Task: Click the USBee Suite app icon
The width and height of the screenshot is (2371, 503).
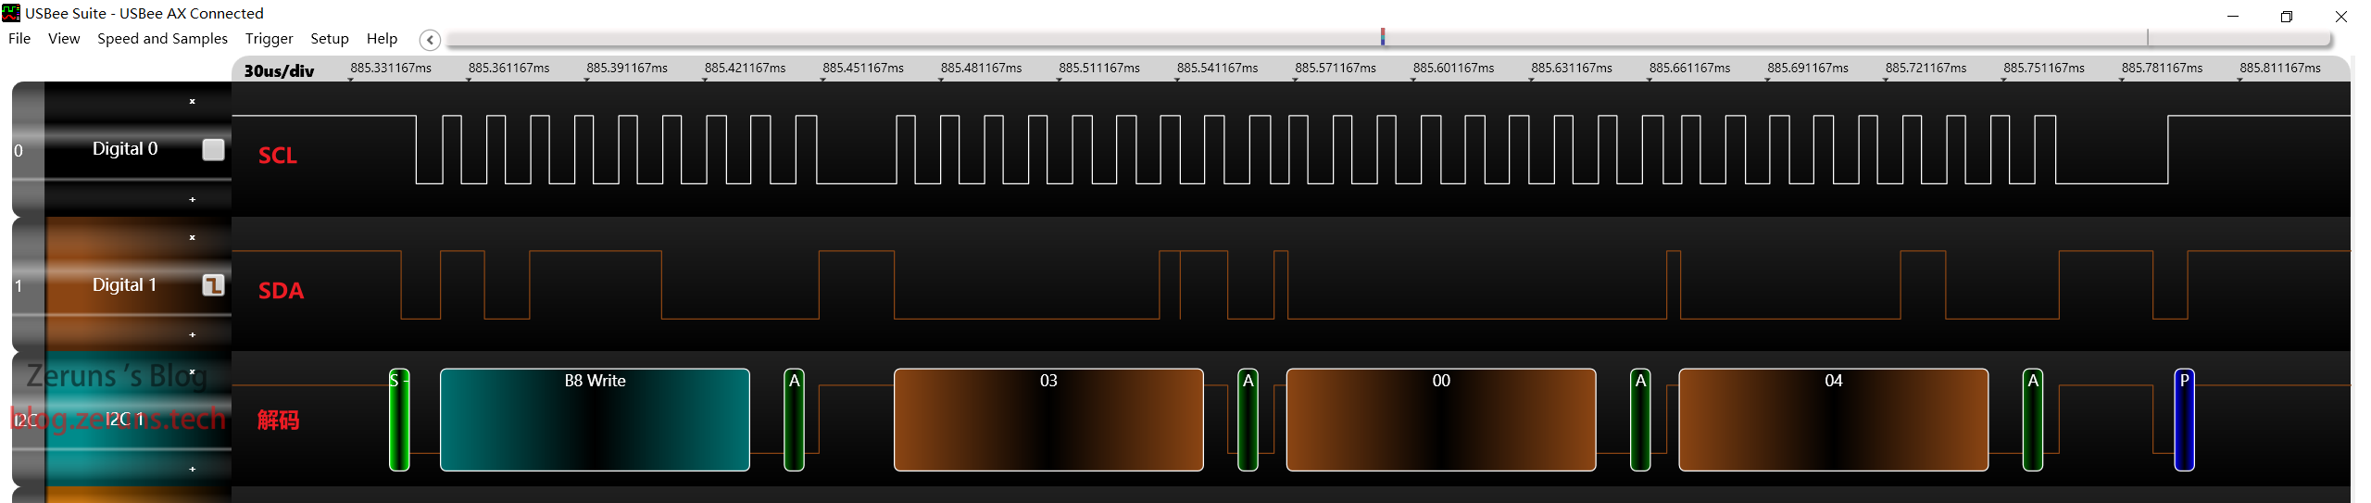Action: tap(11, 13)
